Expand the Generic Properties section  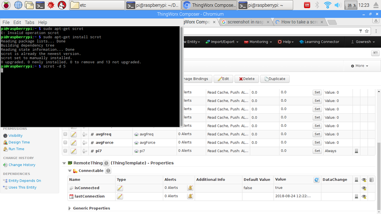[69, 208]
